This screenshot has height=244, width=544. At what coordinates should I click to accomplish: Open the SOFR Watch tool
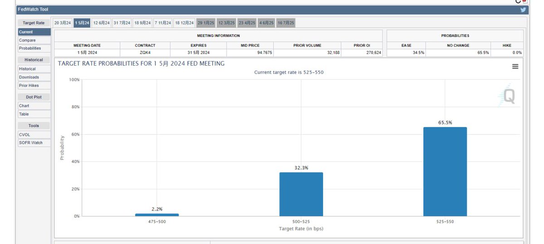click(x=34, y=143)
